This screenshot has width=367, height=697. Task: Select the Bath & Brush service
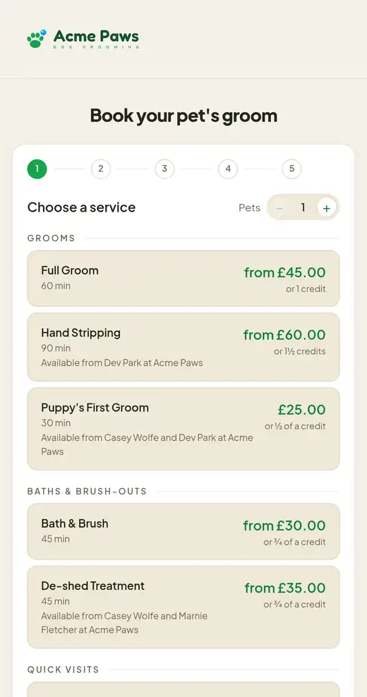tap(183, 532)
